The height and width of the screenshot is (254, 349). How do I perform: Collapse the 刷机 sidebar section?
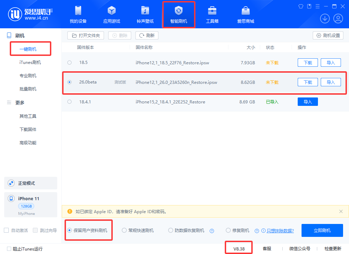click(x=20, y=36)
